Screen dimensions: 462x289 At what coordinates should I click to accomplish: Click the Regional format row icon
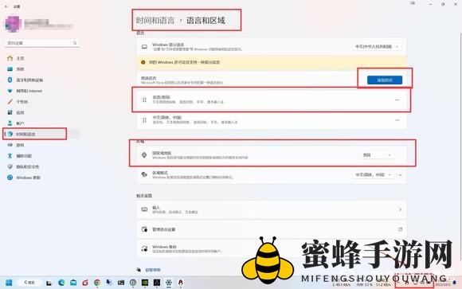[x=144, y=174]
